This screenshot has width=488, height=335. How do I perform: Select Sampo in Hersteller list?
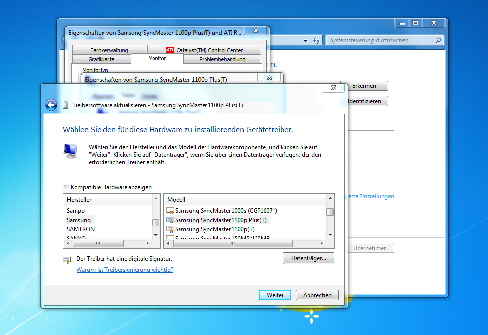tap(76, 211)
